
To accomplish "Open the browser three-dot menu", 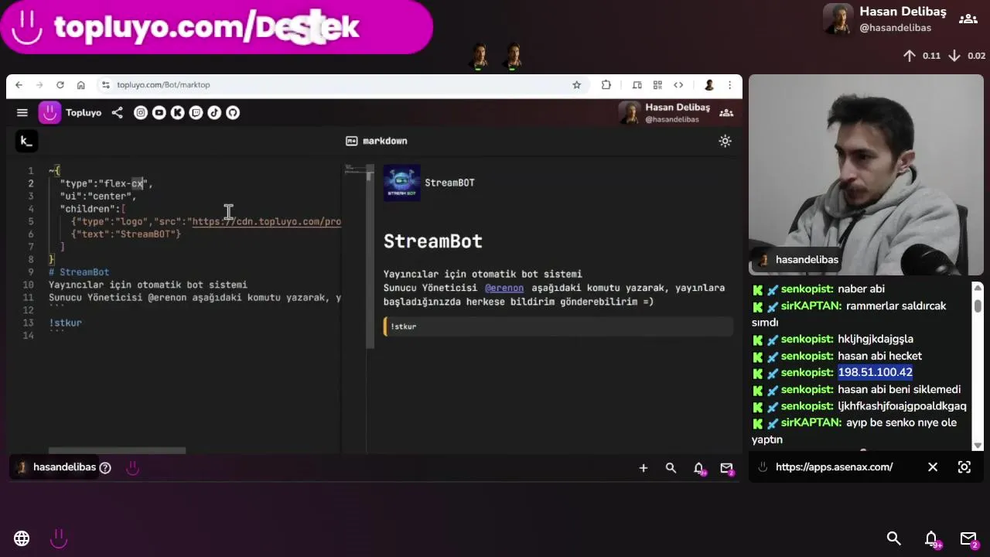I will coord(729,85).
